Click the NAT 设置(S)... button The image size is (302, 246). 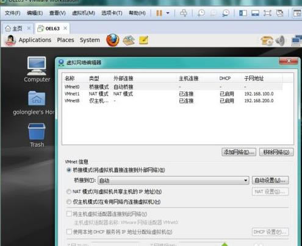point(270,192)
